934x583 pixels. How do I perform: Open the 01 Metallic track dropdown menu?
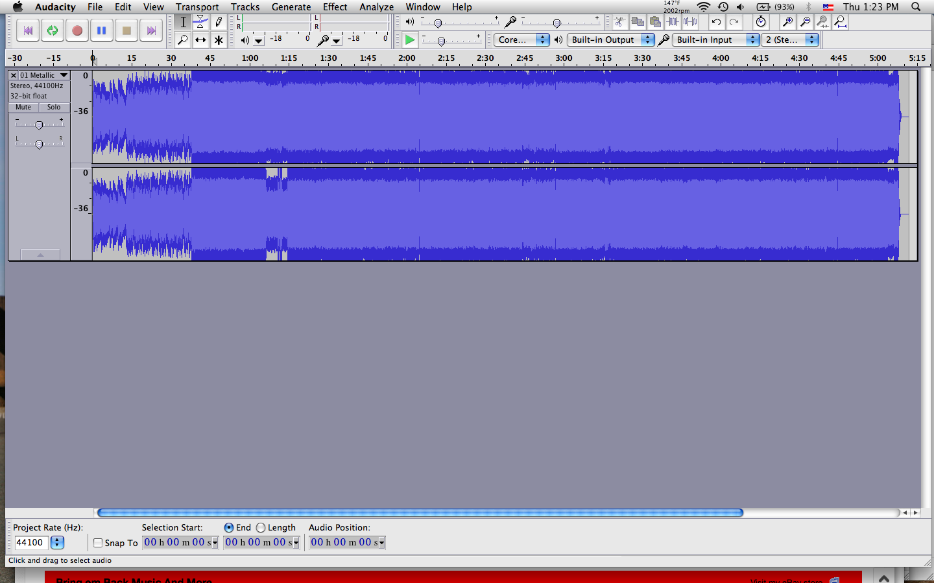(x=64, y=75)
